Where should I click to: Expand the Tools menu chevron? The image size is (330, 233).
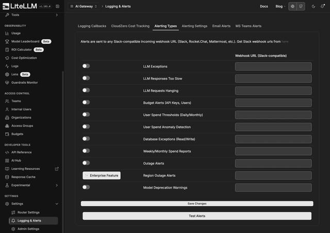[x=57, y=15]
